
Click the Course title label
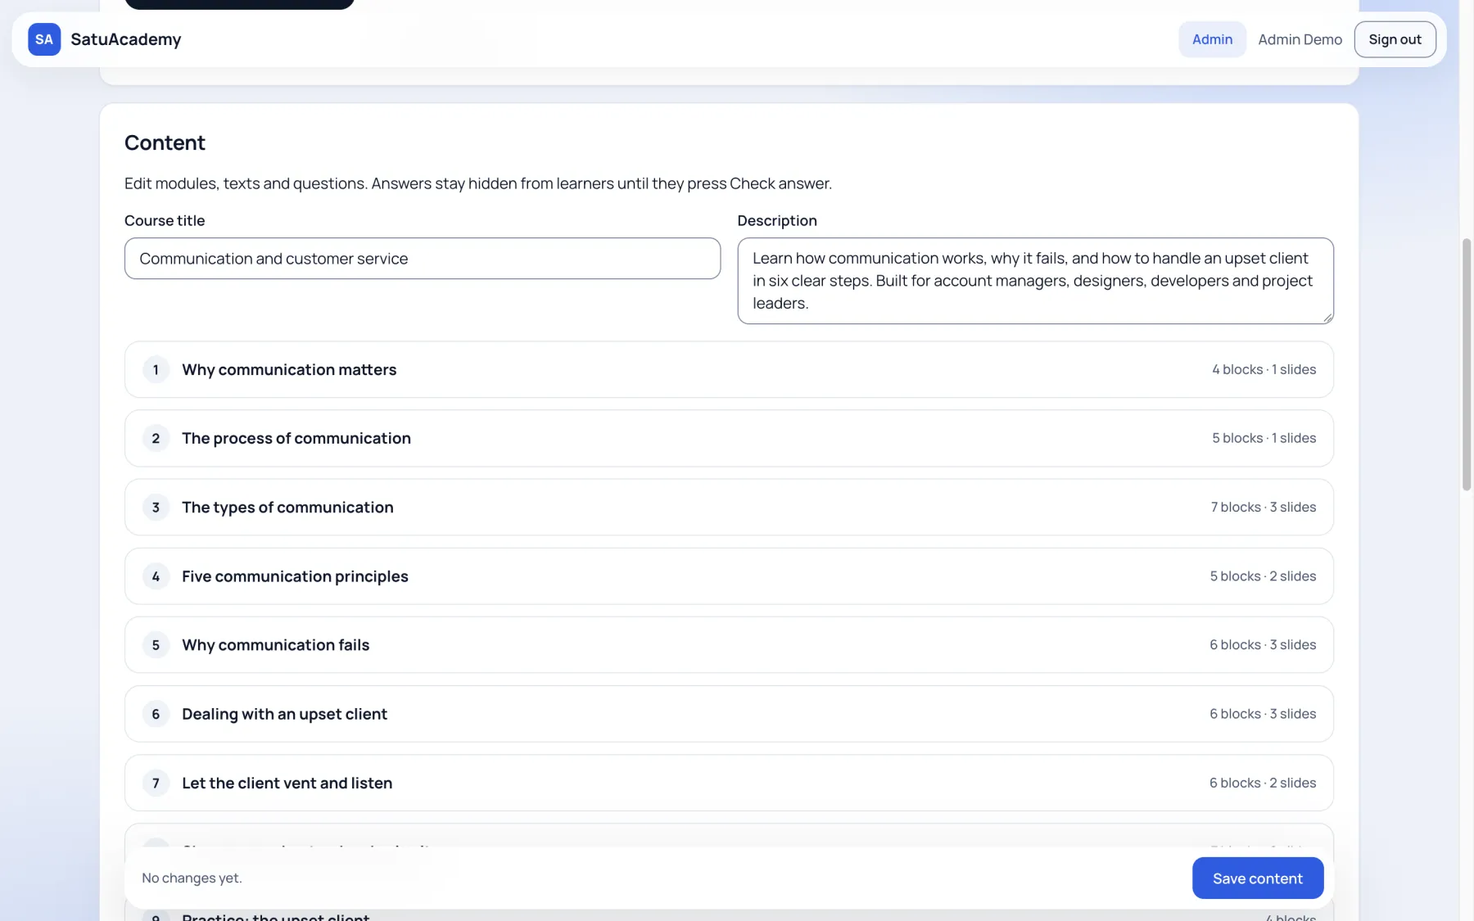165,220
